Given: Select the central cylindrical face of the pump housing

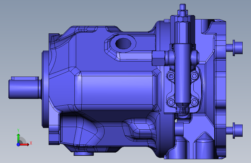Looking at the screenshot, I should [x=117, y=90].
